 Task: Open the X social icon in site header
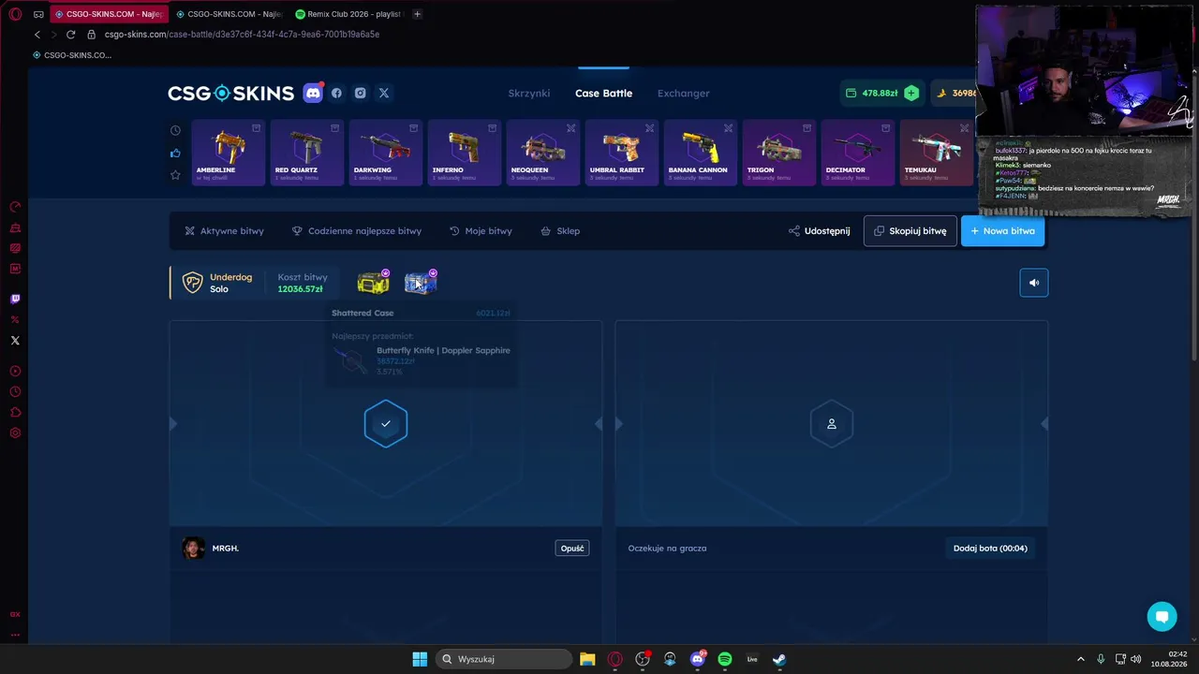[383, 93]
